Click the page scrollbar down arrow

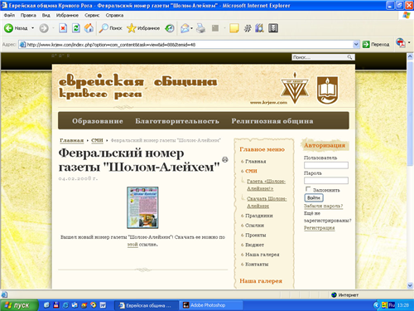pyautogui.click(x=410, y=285)
